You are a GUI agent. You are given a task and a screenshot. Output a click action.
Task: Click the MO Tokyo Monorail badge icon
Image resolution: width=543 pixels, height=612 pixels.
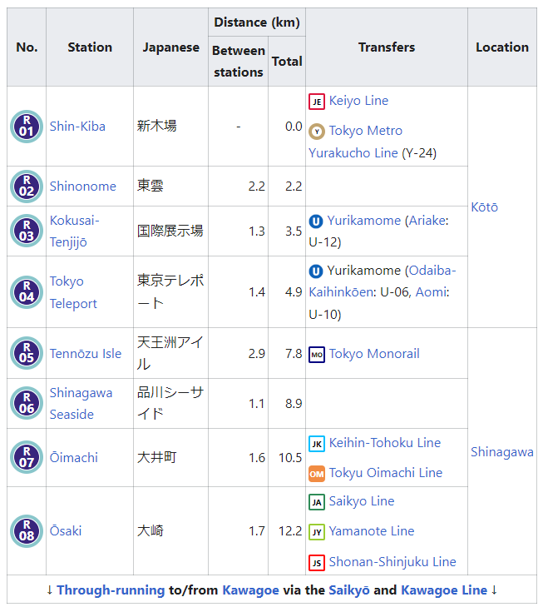click(x=317, y=355)
